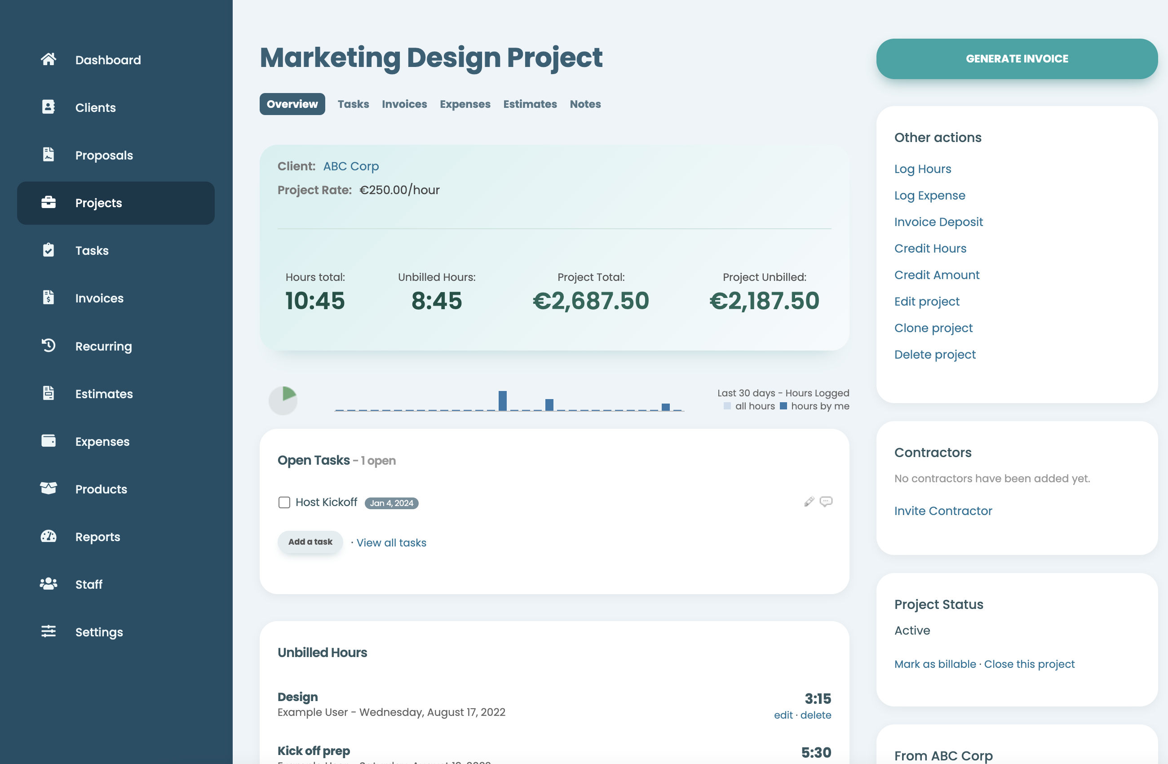This screenshot has height=764, width=1168.
Task: Click Invite Contractor link
Action: (x=943, y=511)
